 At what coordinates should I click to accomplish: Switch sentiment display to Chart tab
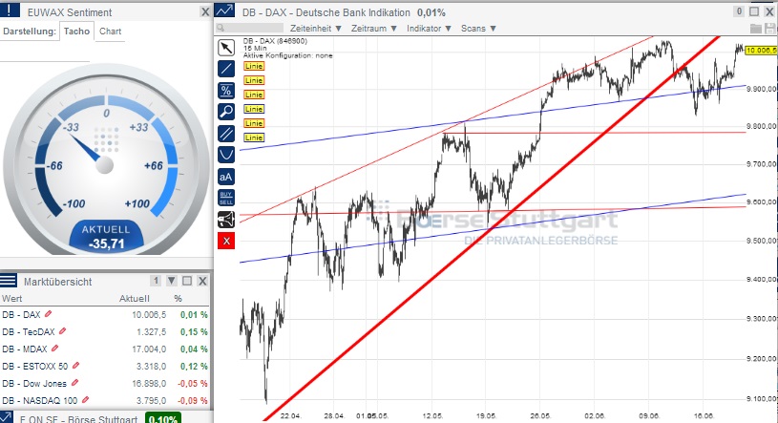(110, 32)
